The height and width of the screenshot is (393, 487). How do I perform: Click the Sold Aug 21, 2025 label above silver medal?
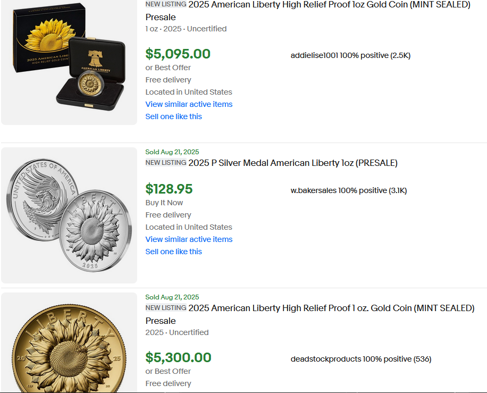point(172,152)
